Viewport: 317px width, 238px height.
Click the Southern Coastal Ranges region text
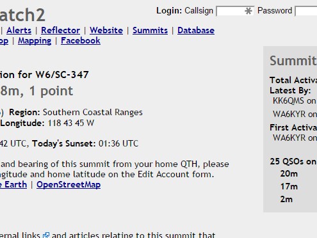pos(93,113)
